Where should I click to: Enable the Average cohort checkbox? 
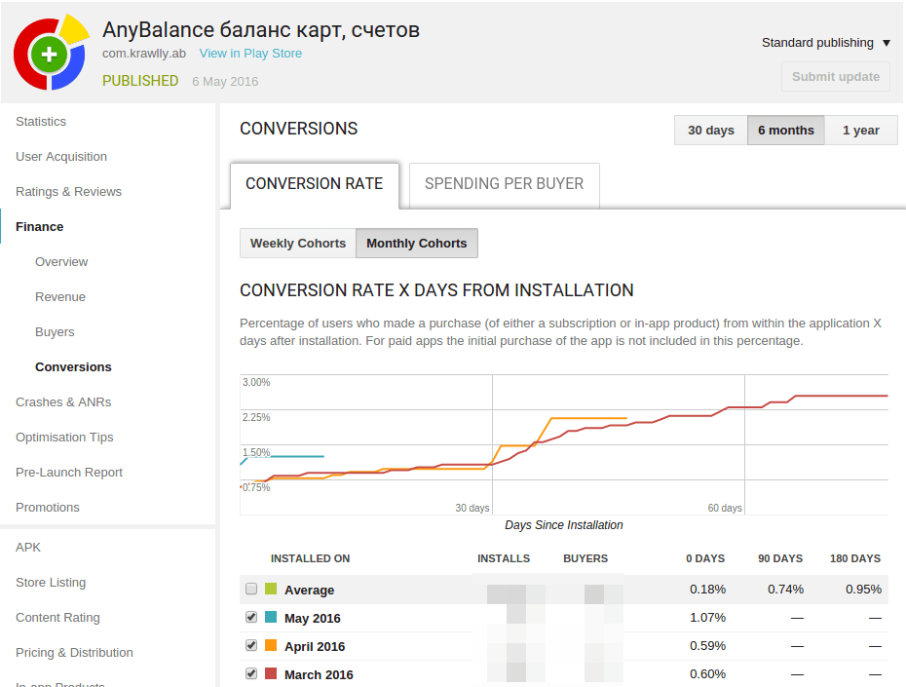(x=251, y=590)
